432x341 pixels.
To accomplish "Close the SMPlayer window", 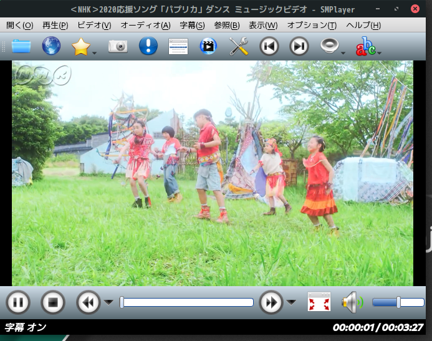I will 415,9.
